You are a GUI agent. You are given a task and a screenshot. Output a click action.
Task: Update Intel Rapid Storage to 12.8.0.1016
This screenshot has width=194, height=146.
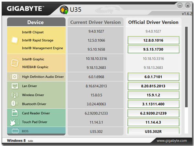(x=153, y=40)
